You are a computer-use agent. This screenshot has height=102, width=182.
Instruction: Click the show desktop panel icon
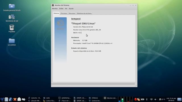click(6, 99)
